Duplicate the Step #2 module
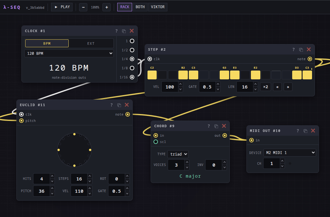The width and height of the screenshot is (330, 217). tap(301, 50)
